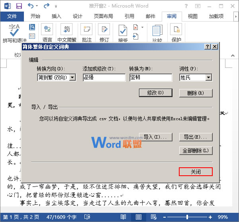Viewport: 239px width, 222px height.
Task: Click the Reject change icon
Action: 135,27
